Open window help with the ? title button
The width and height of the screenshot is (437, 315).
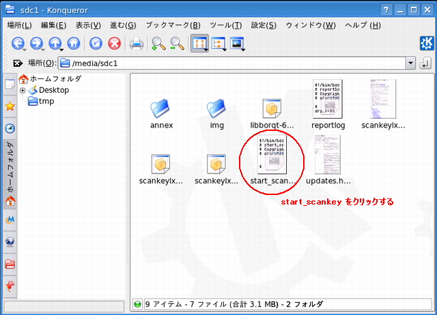point(386,10)
